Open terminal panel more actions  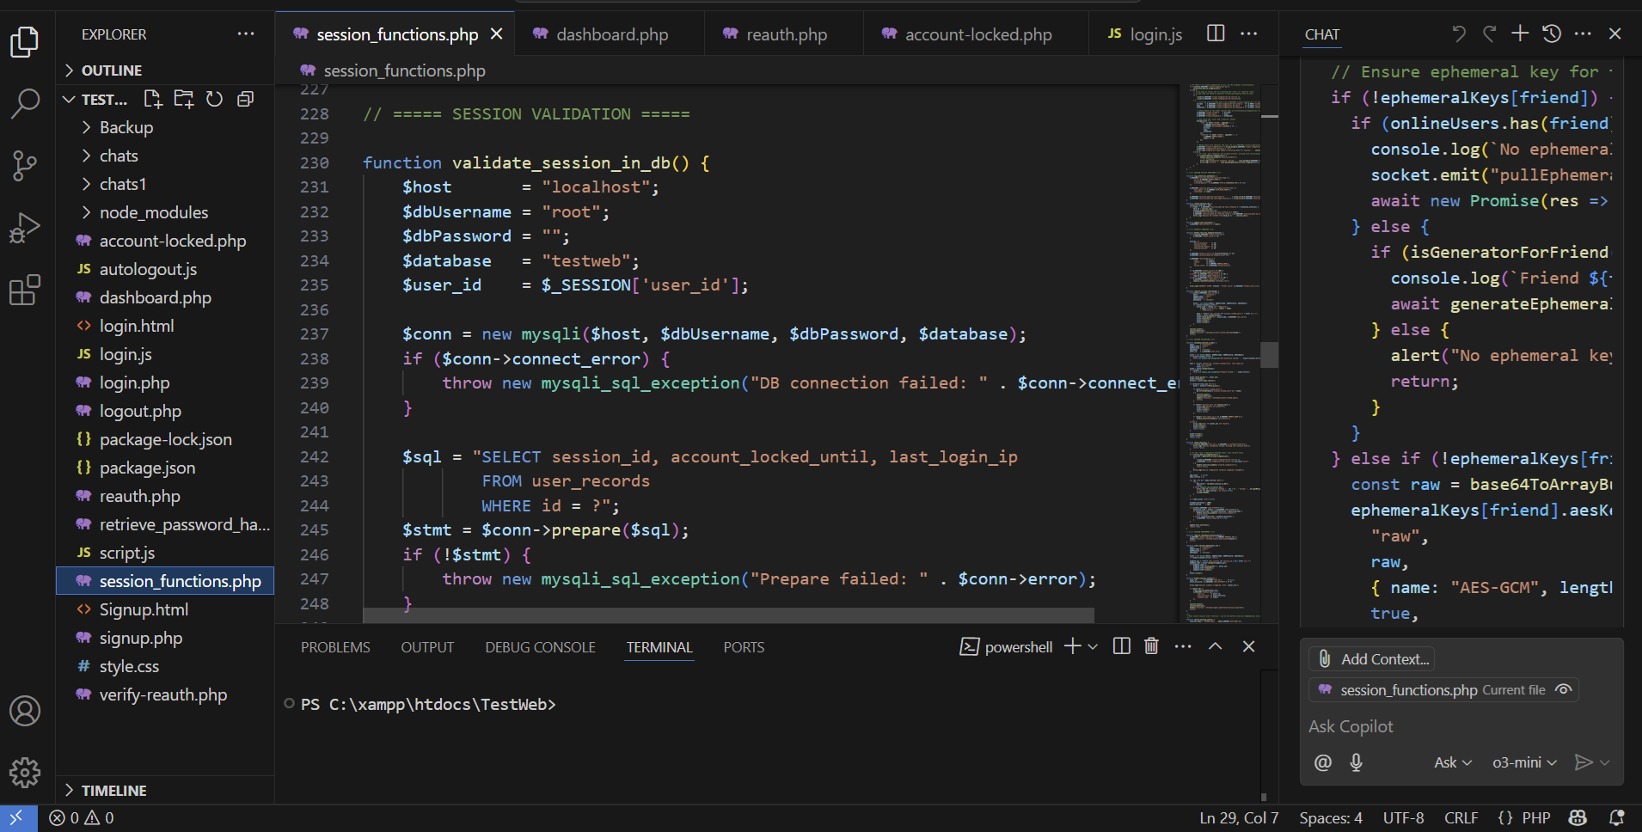(1183, 646)
